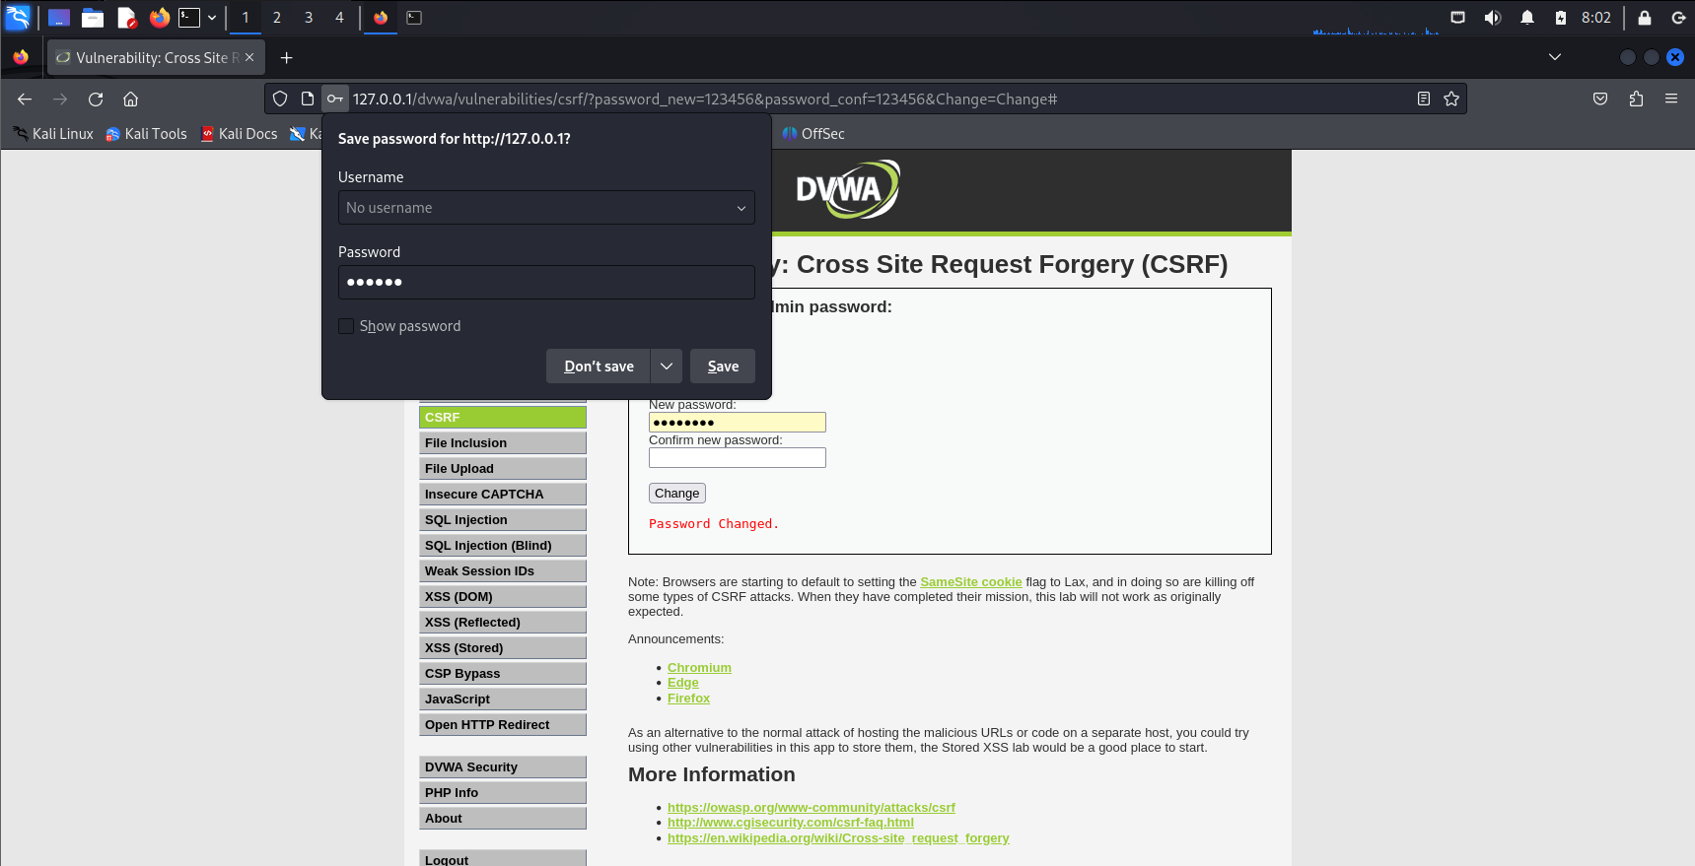Open the DVWA Security settings
This screenshot has height=866, width=1695.
[503, 767]
